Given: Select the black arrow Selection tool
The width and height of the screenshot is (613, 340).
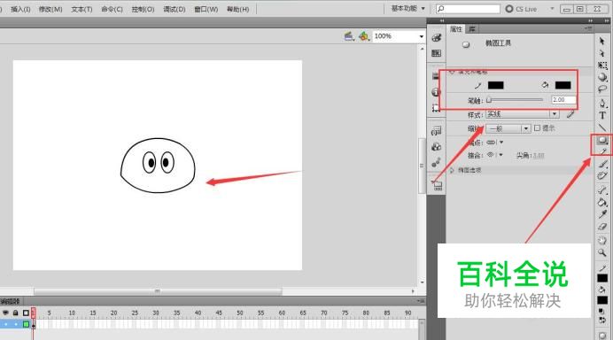Looking at the screenshot, I should 602,41.
